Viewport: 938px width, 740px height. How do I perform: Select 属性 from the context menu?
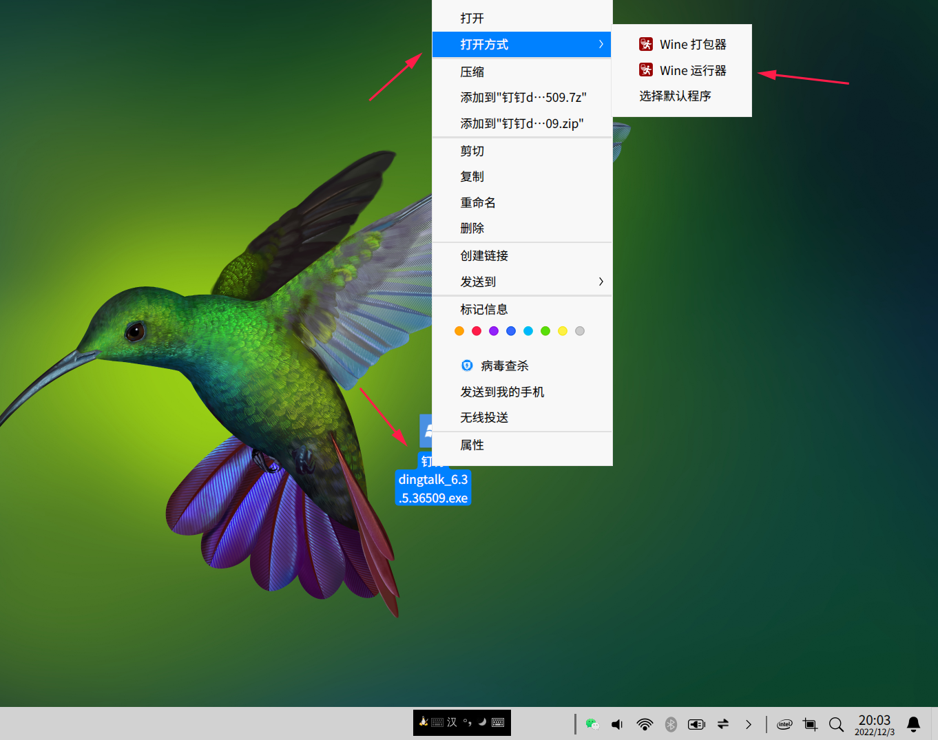[472, 445]
